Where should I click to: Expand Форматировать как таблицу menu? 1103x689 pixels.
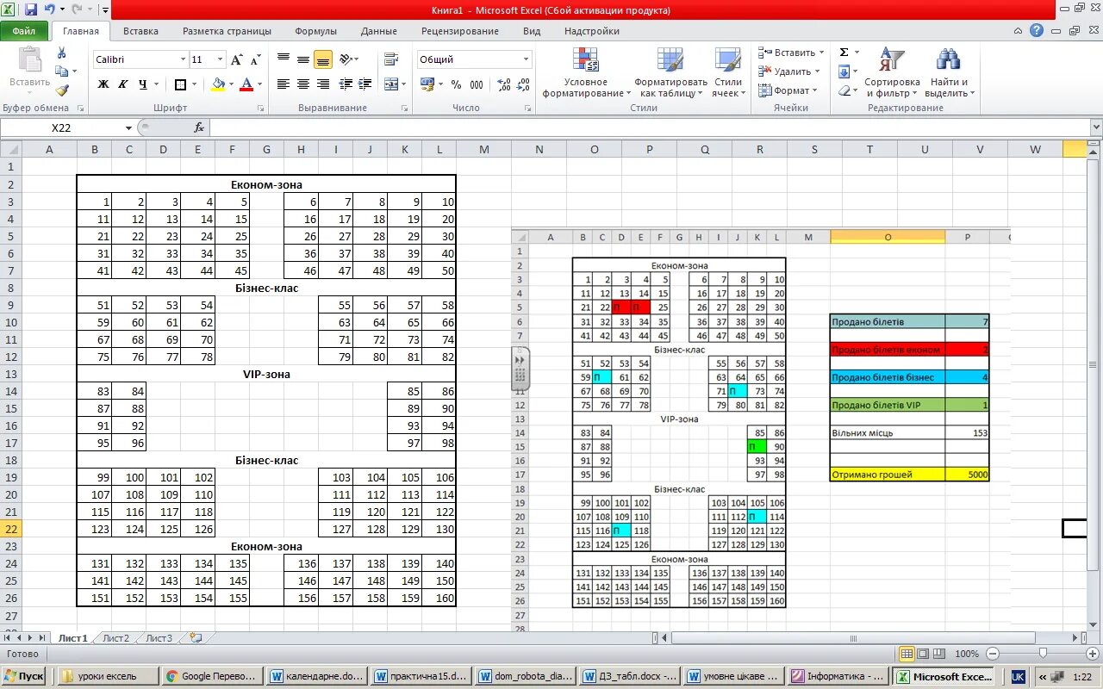coord(670,72)
